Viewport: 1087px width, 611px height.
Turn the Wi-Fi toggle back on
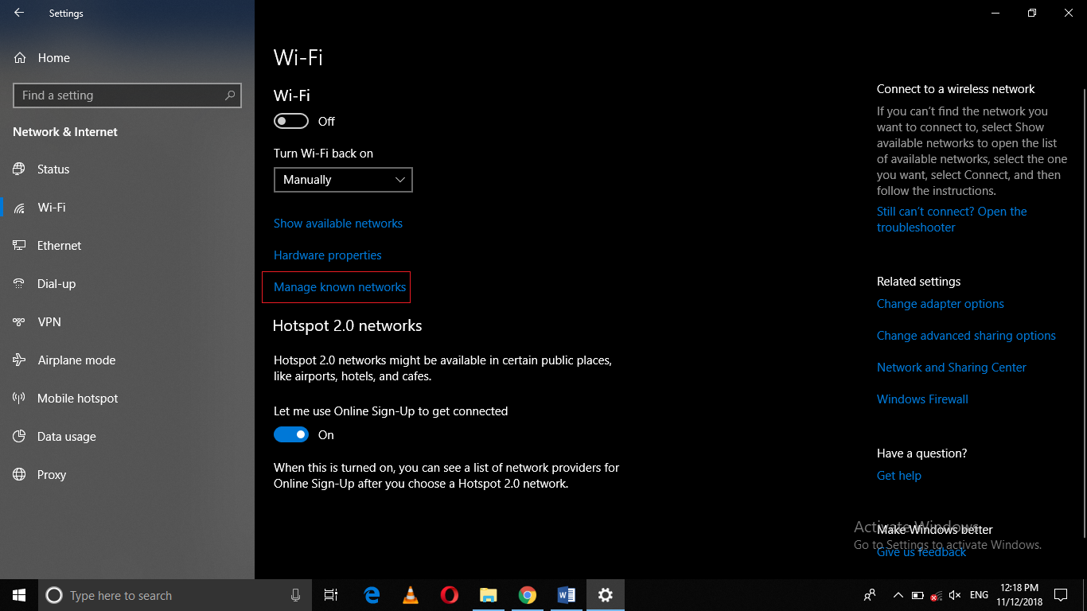pos(290,121)
